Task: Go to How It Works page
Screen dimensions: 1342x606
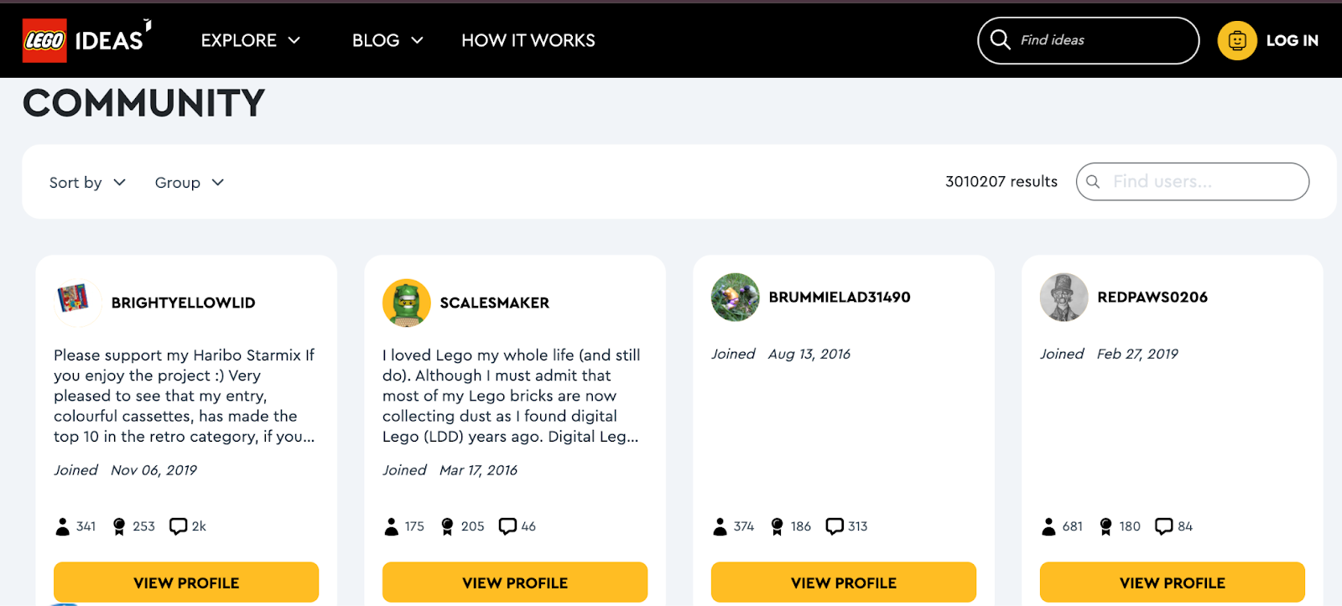Action: tap(528, 40)
